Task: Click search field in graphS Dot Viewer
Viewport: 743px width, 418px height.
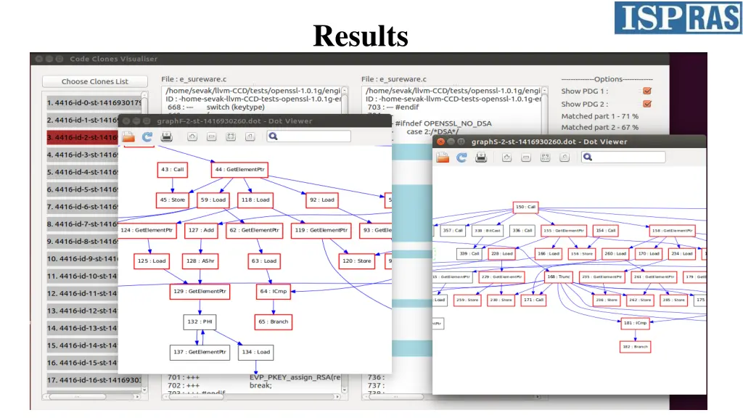Action: [x=623, y=157]
